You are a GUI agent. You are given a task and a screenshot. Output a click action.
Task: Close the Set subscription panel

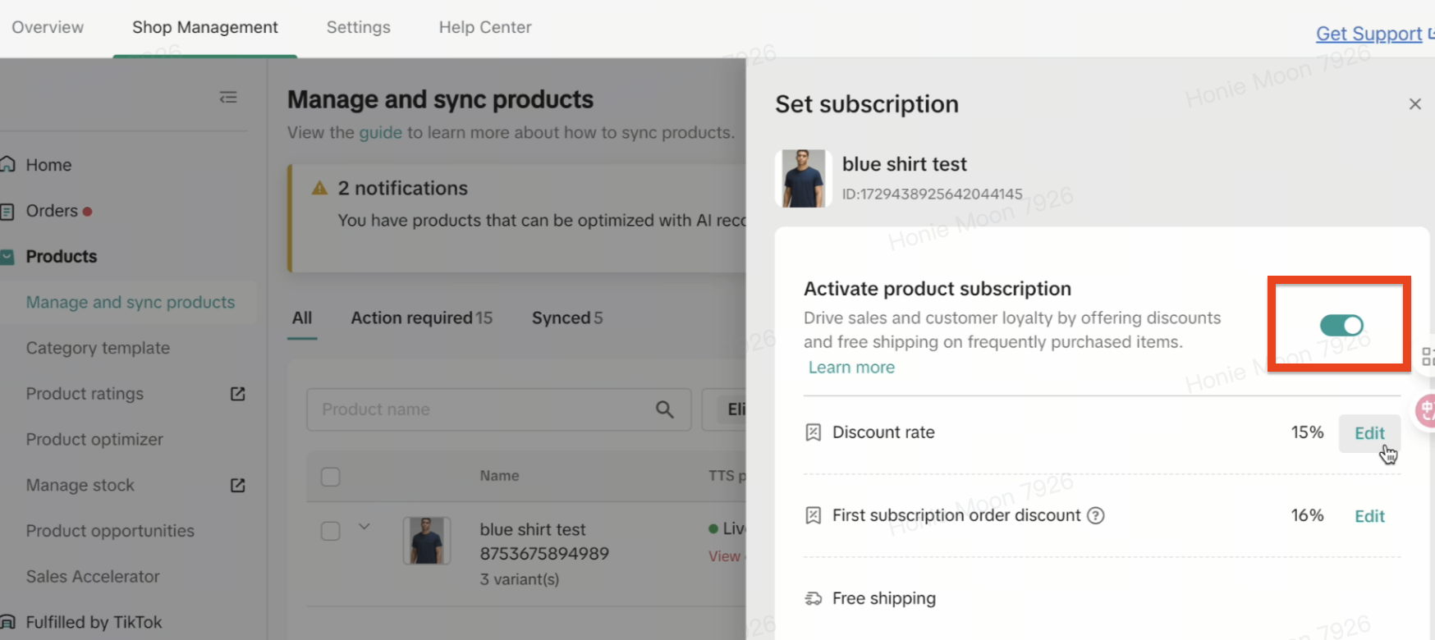click(1414, 104)
